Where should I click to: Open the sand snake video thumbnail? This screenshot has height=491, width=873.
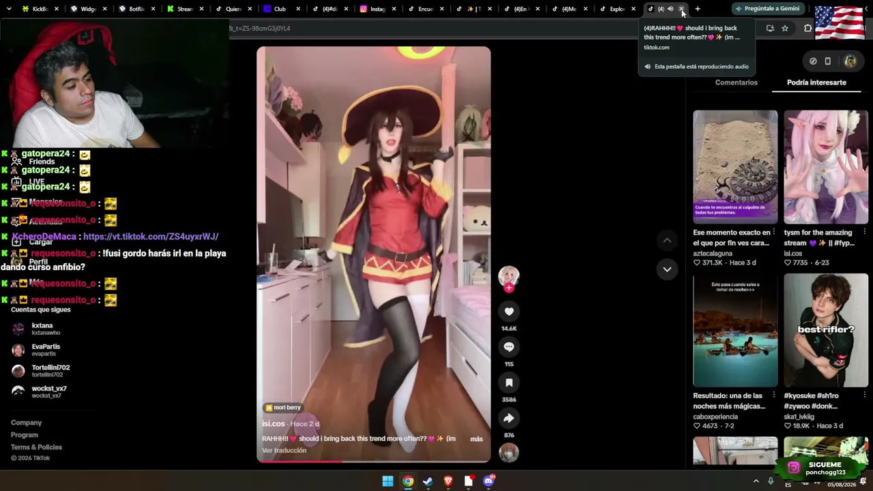point(735,167)
